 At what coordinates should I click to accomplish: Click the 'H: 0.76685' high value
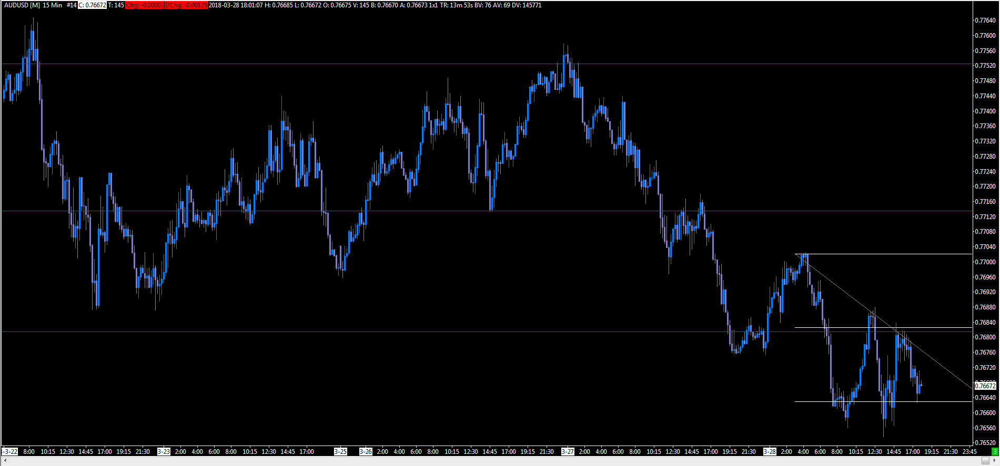279,5
